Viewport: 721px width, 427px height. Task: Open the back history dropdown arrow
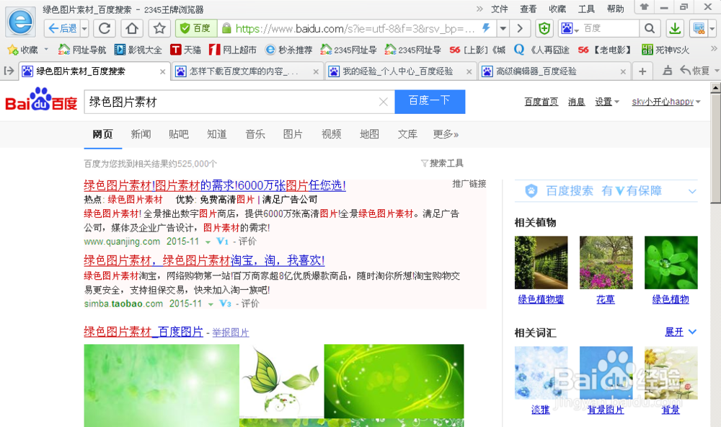click(84, 29)
